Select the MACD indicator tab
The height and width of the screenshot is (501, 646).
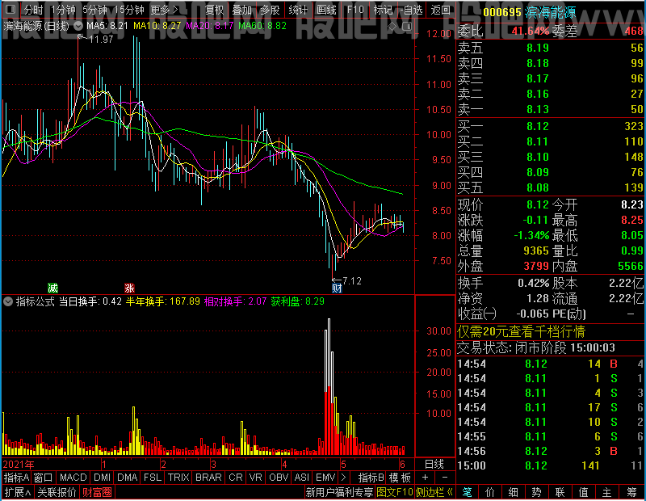point(73,478)
